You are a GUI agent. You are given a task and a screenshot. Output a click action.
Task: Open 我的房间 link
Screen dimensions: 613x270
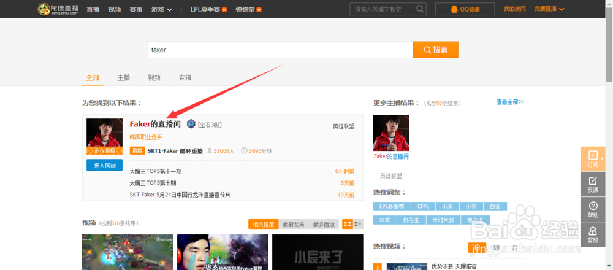click(x=514, y=9)
